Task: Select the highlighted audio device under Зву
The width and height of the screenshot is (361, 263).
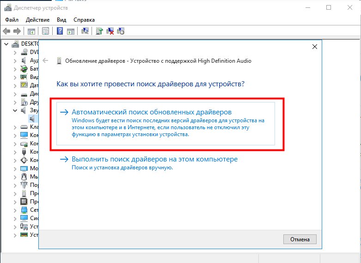Action: (32, 119)
